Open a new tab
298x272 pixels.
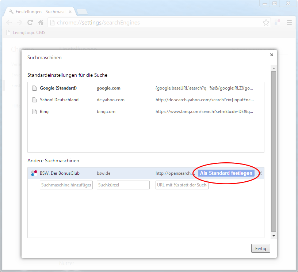(82, 12)
